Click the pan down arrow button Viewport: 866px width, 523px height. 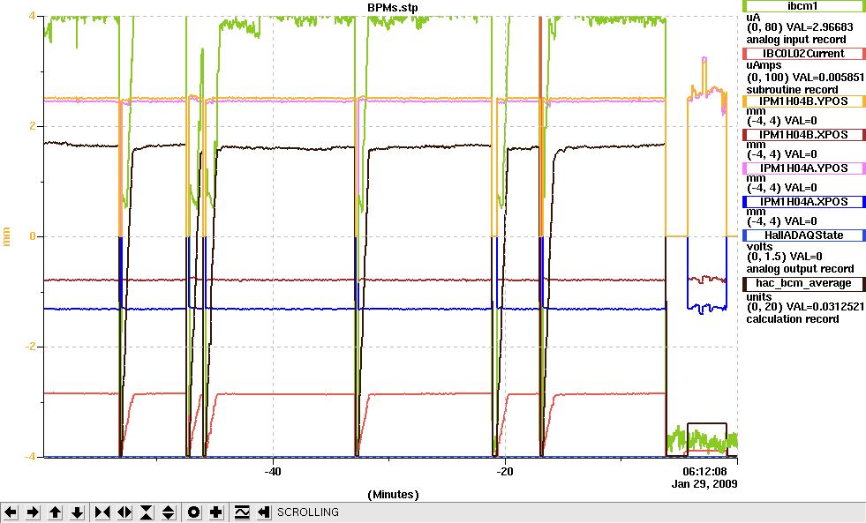pos(77,512)
